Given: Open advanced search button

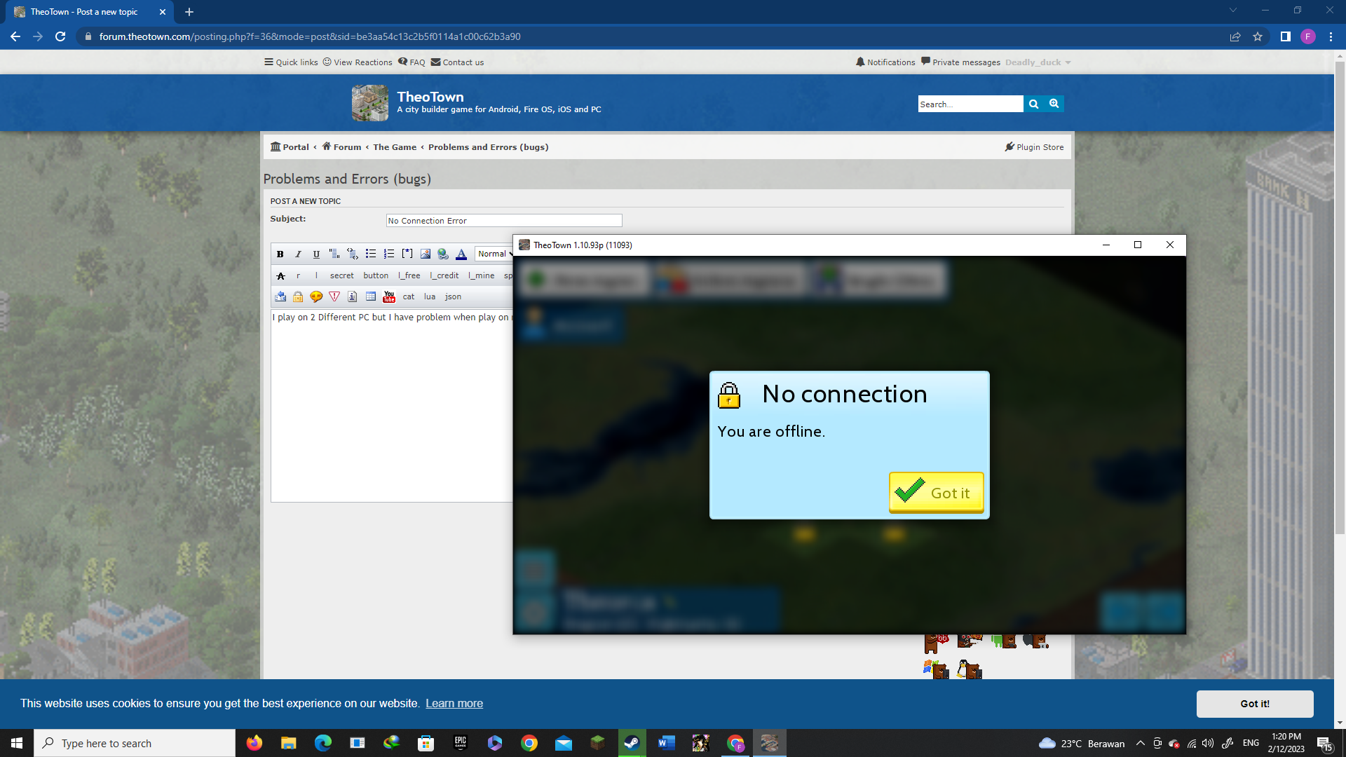Looking at the screenshot, I should [1054, 104].
